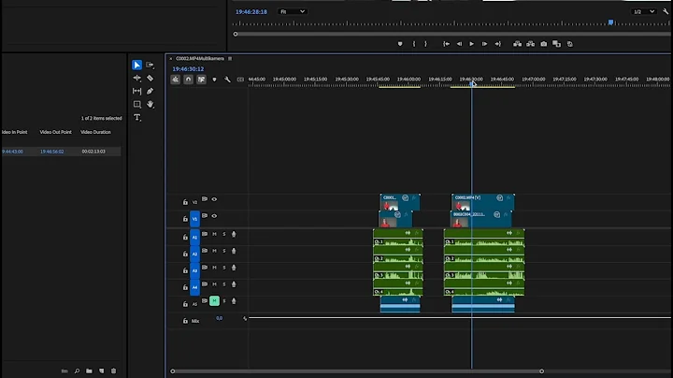This screenshot has height=378, width=673.
Task: Create new bin folder in project panel
Action: pos(89,371)
